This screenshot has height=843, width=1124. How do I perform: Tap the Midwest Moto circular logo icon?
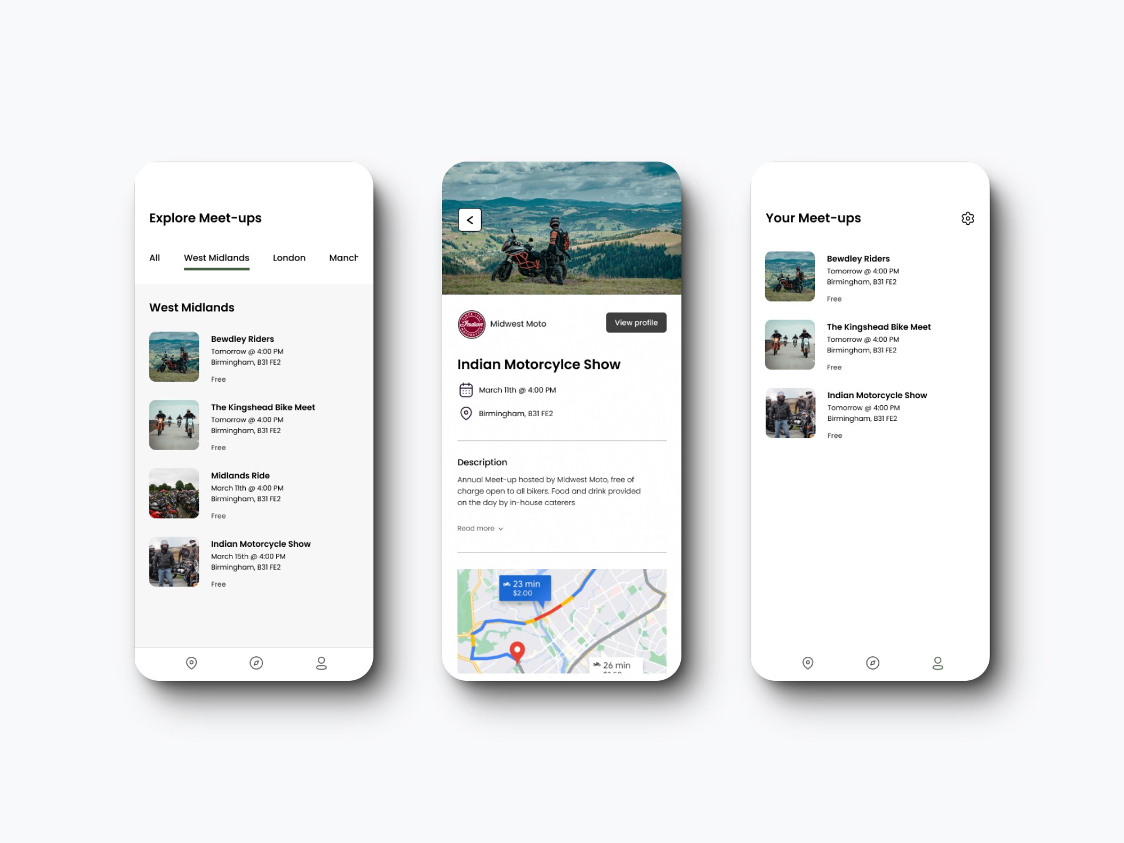coord(469,323)
